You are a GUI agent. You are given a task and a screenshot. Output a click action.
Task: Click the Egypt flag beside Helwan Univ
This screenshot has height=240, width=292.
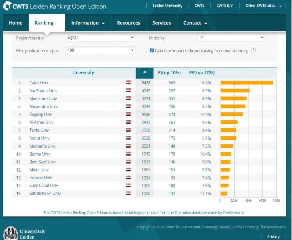128,177
